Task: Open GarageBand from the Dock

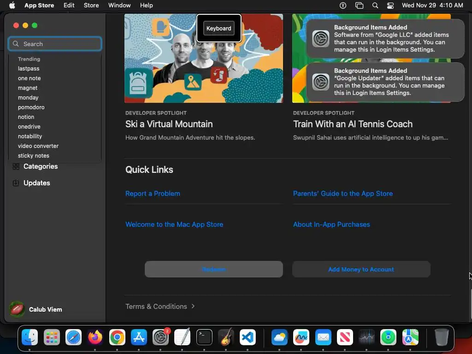Action: (x=226, y=337)
